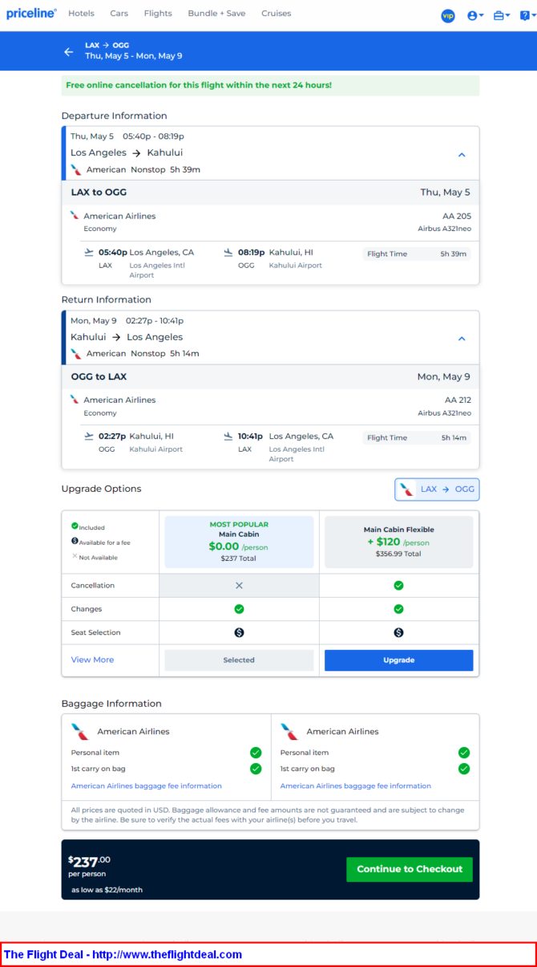Click the American logo in departure summary
537x967 pixels.
[76, 169]
